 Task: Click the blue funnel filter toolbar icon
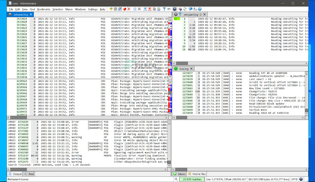(x=164, y=9)
